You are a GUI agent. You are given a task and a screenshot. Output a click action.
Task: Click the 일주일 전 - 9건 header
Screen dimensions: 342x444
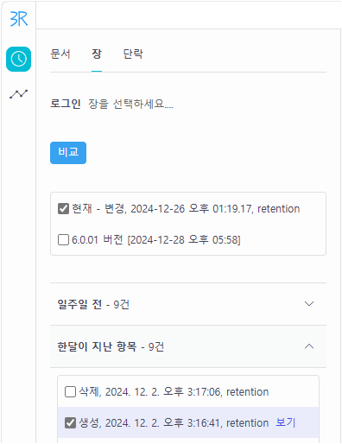188,304
